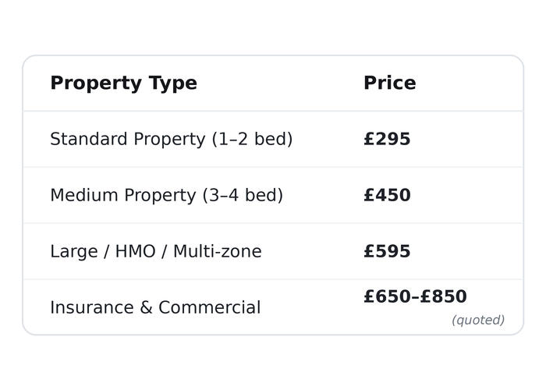Click the Multi-zone text

[x=218, y=251]
